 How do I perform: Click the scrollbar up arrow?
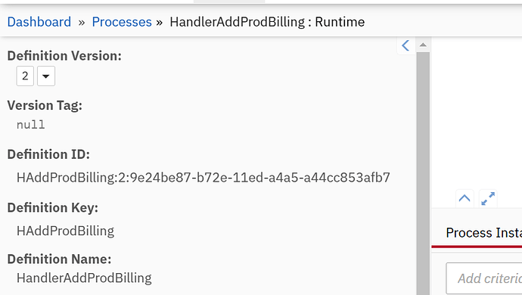[x=423, y=45]
